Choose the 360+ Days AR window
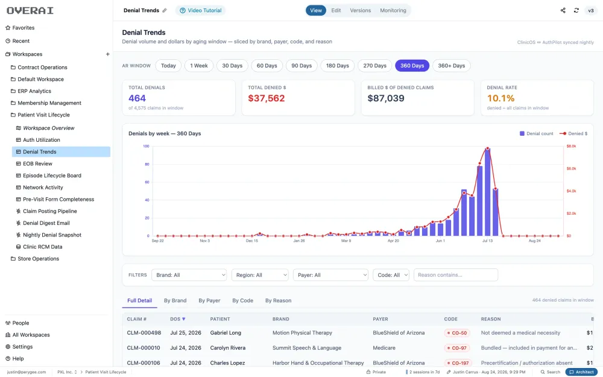 click(452, 66)
